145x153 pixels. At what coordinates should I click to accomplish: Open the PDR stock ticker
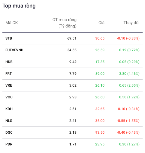pyautogui.click(x=9, y=144)
